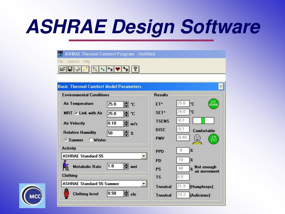Click the green IN ASHRAE indicator

(213, 104)
